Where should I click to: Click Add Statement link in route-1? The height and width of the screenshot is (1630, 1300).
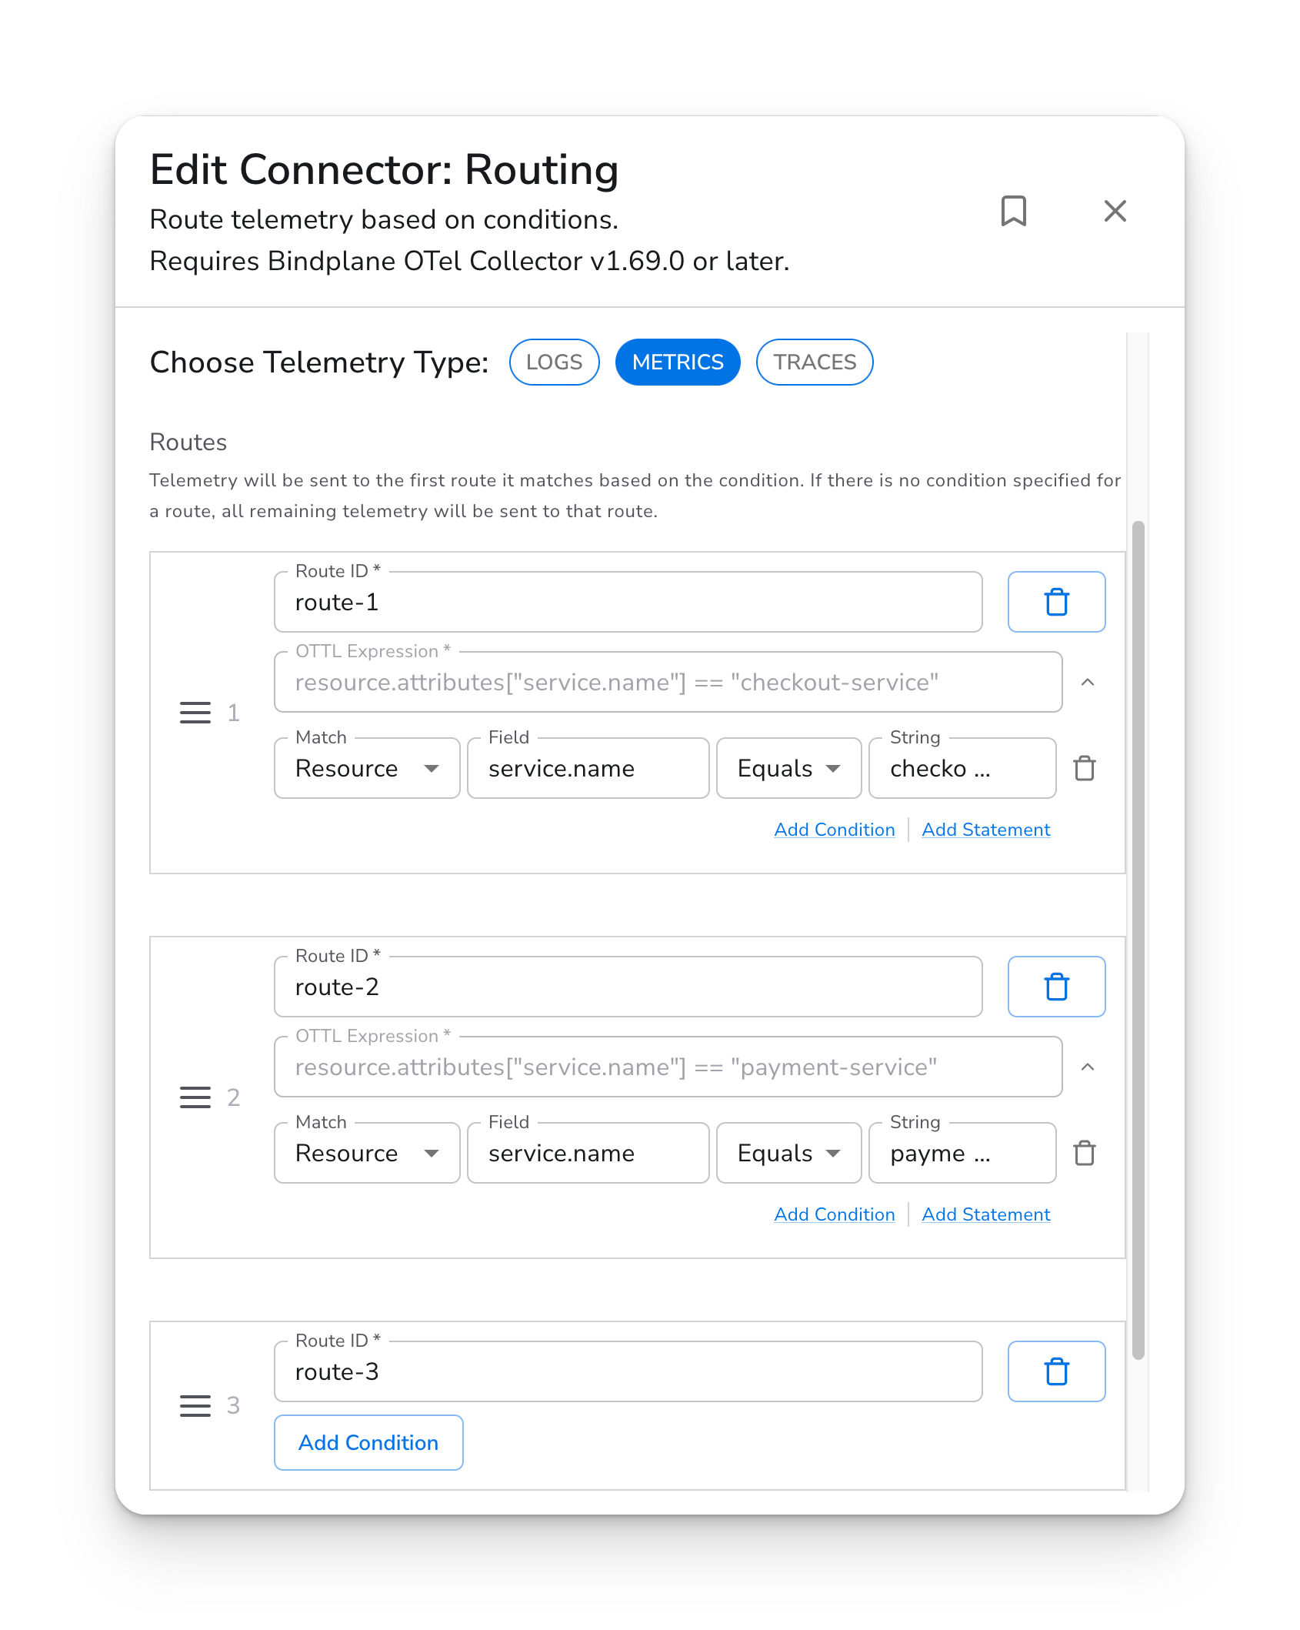click(x=986, y=830)
